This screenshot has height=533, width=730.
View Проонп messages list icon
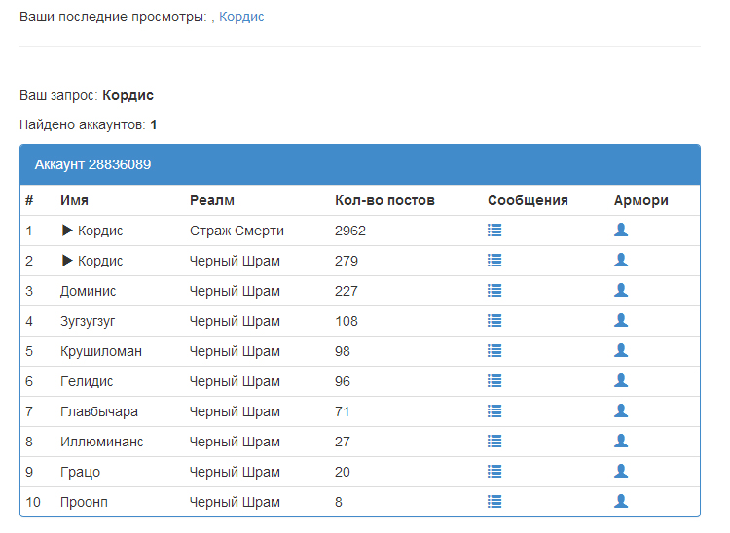pyautogui.click(x=494, y=501)
